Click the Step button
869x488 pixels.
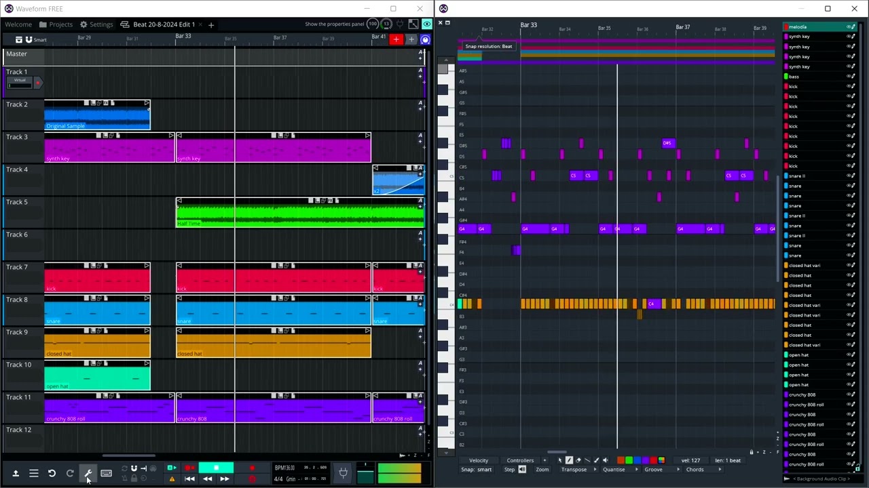[509, 470]
